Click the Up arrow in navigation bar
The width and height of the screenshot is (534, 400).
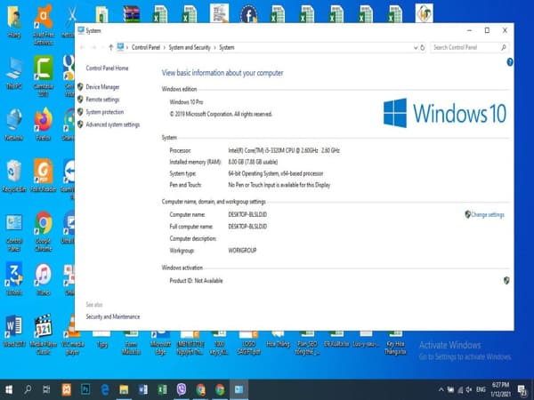click(x=110, y=47)
